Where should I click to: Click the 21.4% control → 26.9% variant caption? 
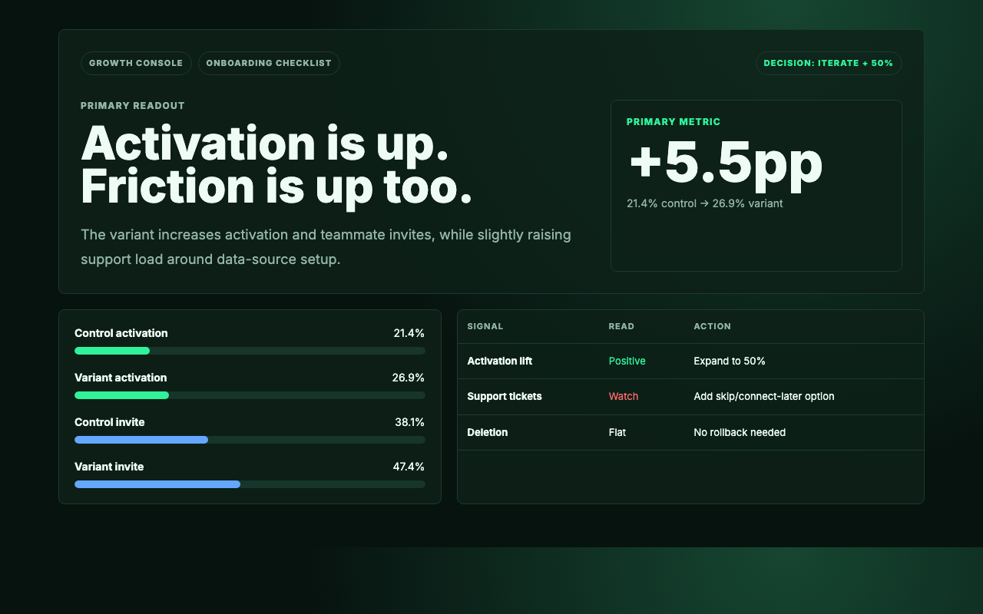[x=704, y=203]
